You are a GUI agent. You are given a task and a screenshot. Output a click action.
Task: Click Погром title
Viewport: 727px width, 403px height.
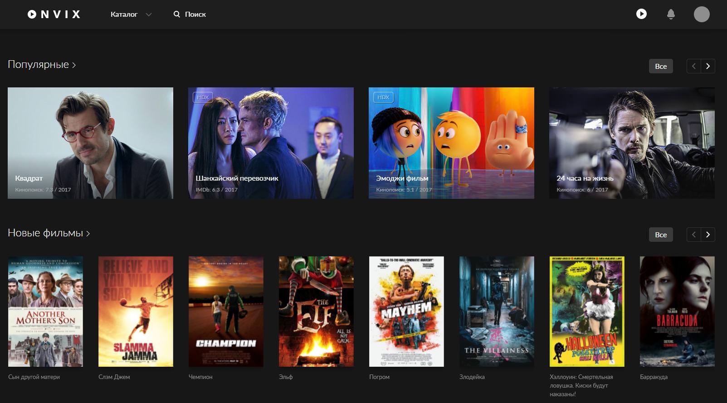tap(379, 377)
